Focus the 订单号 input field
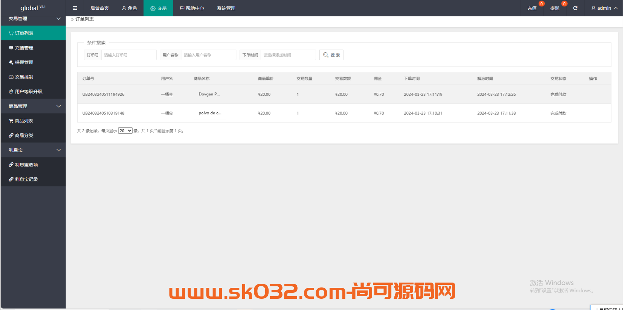The width and height of the screenshot is (623, 310). pos(129,55)
